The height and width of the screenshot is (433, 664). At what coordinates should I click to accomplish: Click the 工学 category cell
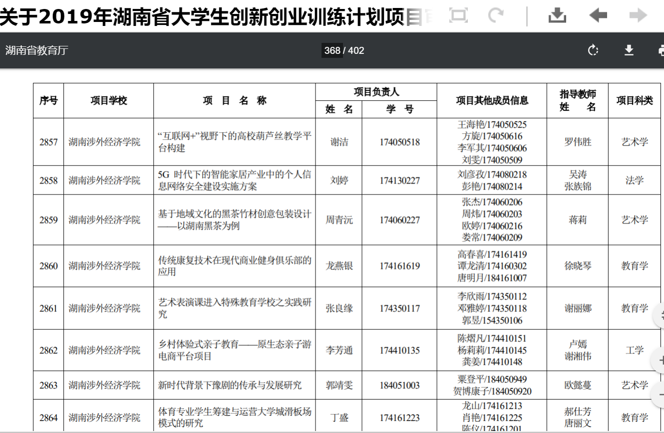coord(635,351)
